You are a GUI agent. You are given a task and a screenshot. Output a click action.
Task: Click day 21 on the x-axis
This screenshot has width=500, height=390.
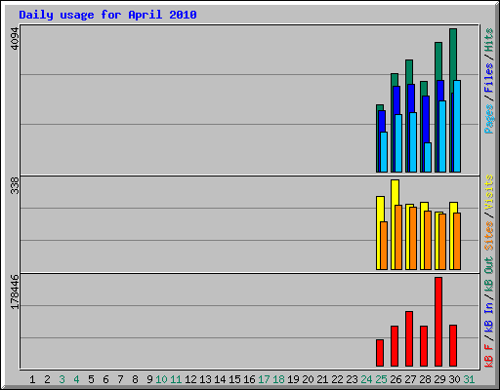[322, 379]
